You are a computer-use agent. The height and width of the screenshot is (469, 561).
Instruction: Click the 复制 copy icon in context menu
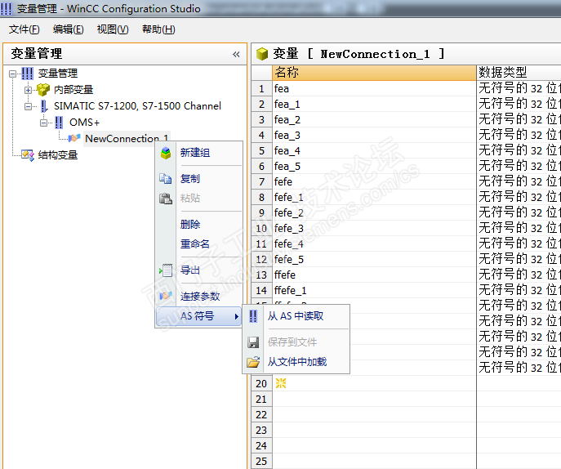pos(165,178)
